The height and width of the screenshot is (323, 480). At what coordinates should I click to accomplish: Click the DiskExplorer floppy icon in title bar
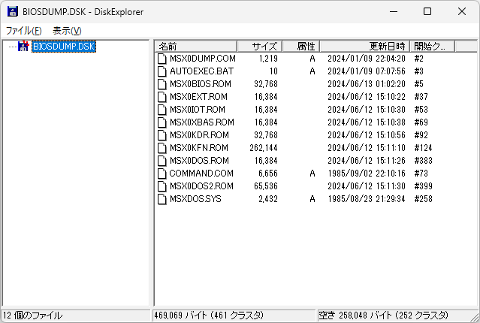[13, 11]
